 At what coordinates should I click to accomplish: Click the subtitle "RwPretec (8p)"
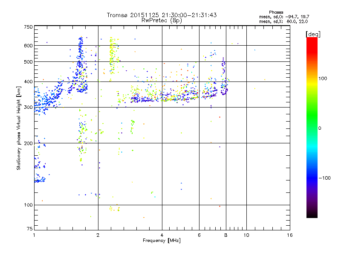[162, 20]
